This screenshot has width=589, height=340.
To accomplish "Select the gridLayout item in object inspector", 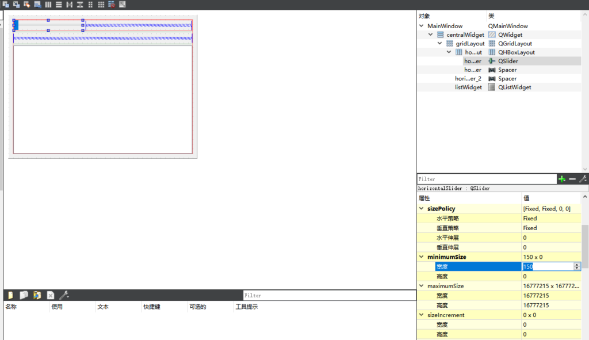I will (x=470, y=44).
